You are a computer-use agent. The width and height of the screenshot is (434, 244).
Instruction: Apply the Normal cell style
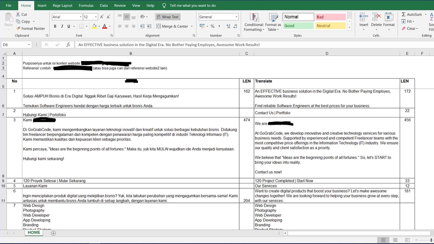(298, 17)
